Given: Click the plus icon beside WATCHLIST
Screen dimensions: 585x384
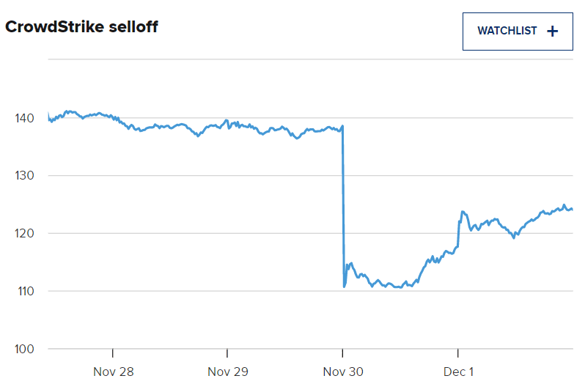Looking at the screenshot, I should (x=553, y=31).
